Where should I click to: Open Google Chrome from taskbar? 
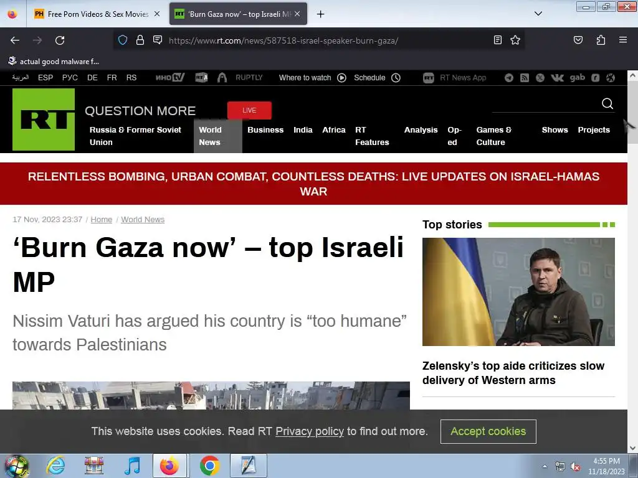(209, 466)
